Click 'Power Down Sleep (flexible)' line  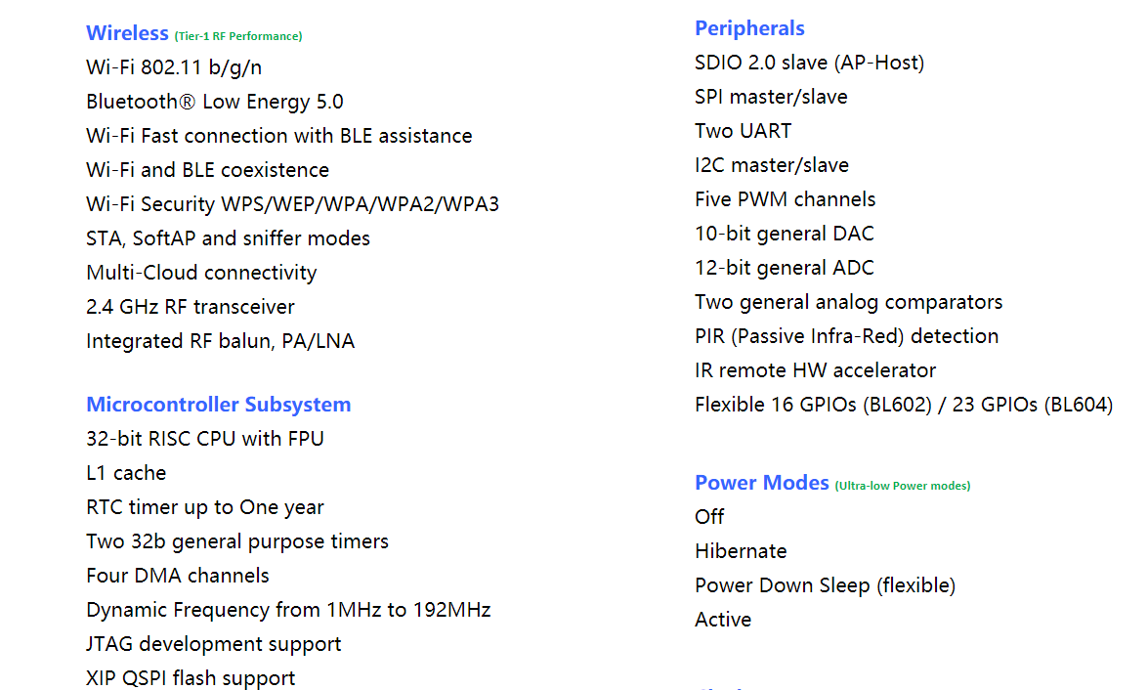[826, 585]
